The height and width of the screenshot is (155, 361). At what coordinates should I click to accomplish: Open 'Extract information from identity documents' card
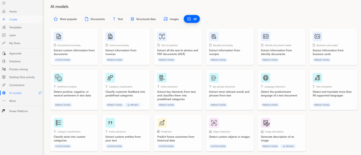tap(282, 47)
